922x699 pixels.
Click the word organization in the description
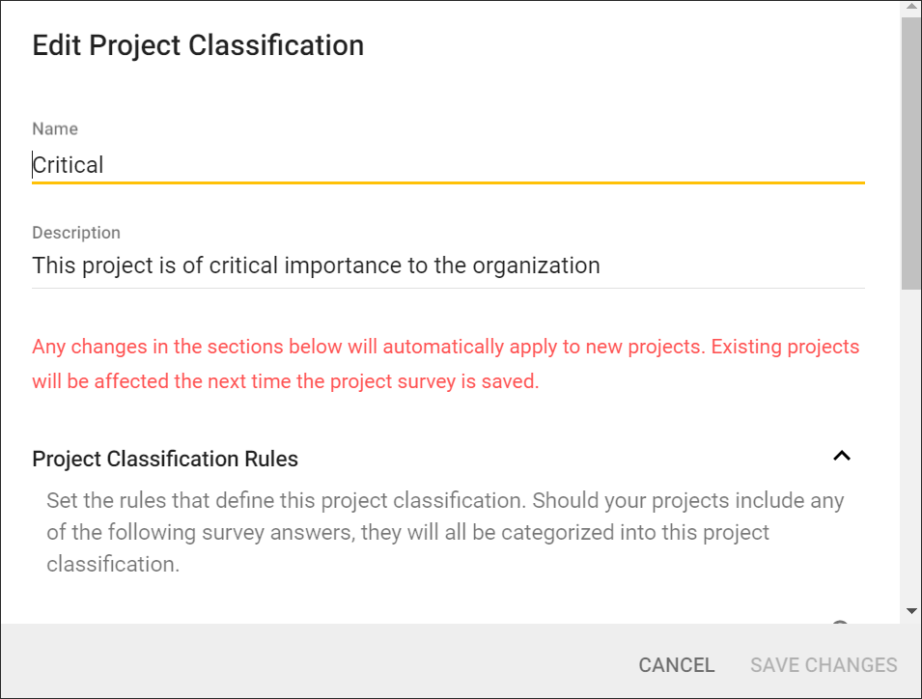click(536, 266)
